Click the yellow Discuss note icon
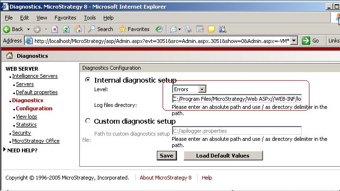Screen dimensions: 340x191 (211, 29)
